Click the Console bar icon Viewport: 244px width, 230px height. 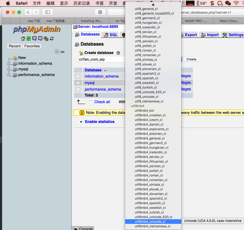click(x=76, y=229)
